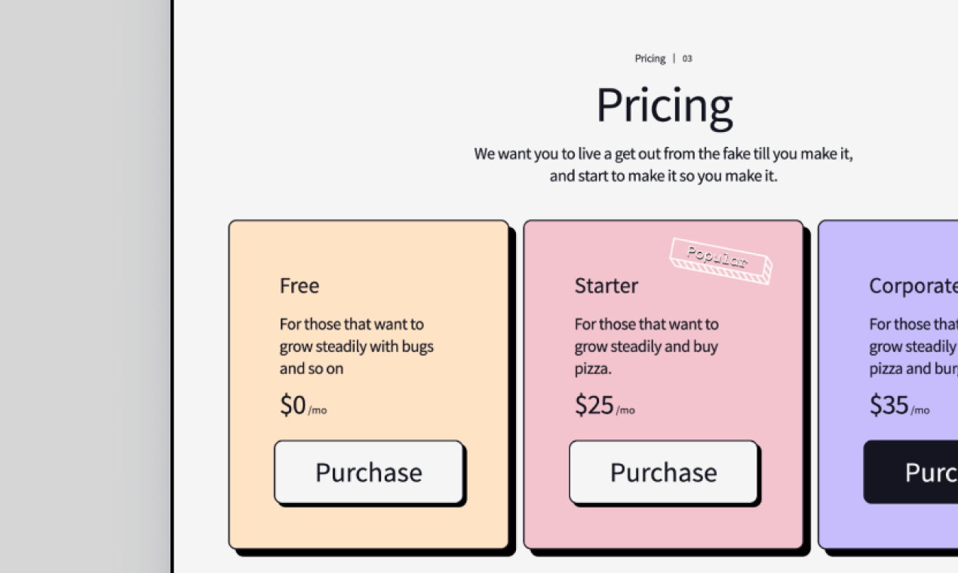Click the large Pricing heading
The width and height of the screenshot is (958, 573).
tap(665, 105)
